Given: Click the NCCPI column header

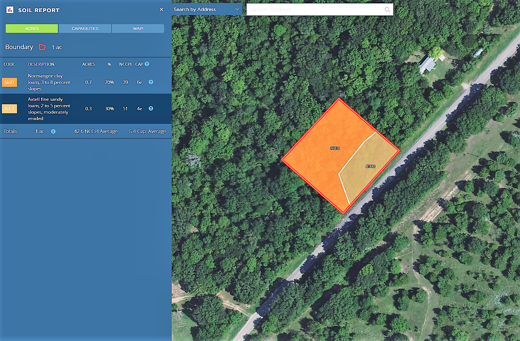Looking at the screenshot, I should [x=125, y=64].
